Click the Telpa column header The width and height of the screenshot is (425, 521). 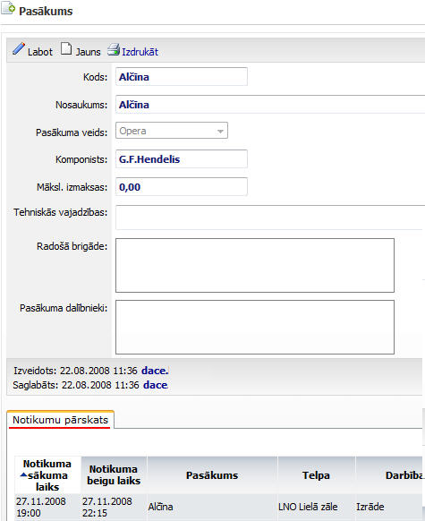tap(316, 475)
